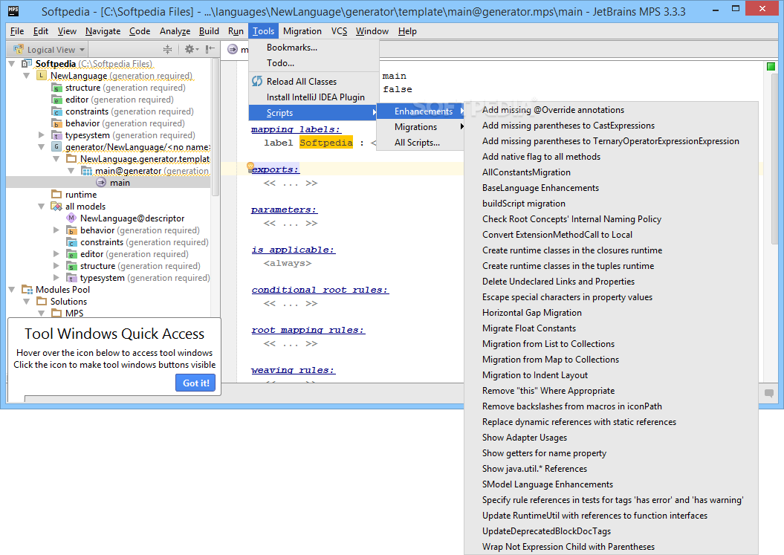Click the main mapping configuration node icon
The height and width of the screenshot is (555, 784).
tap(101, 183)
